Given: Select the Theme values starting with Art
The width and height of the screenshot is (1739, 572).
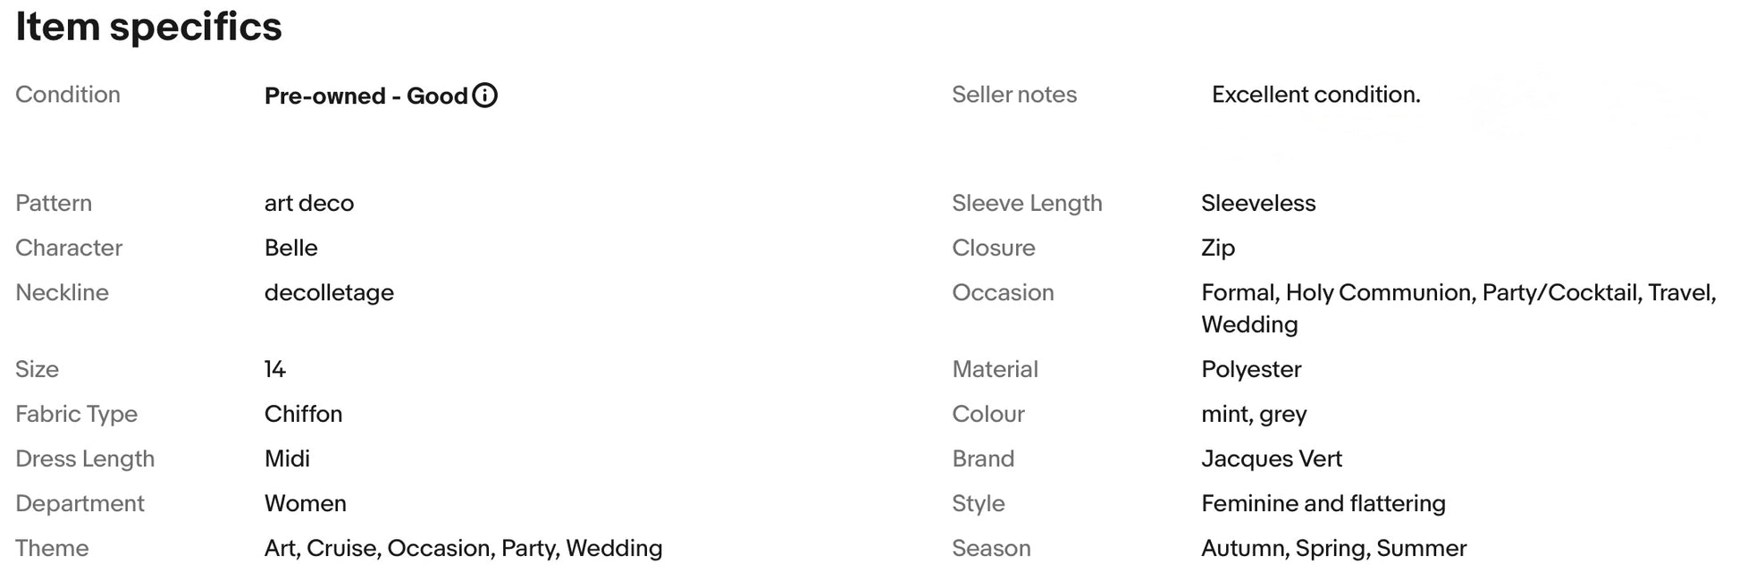Looking at the screenshot, I should [x=464, y=548].
